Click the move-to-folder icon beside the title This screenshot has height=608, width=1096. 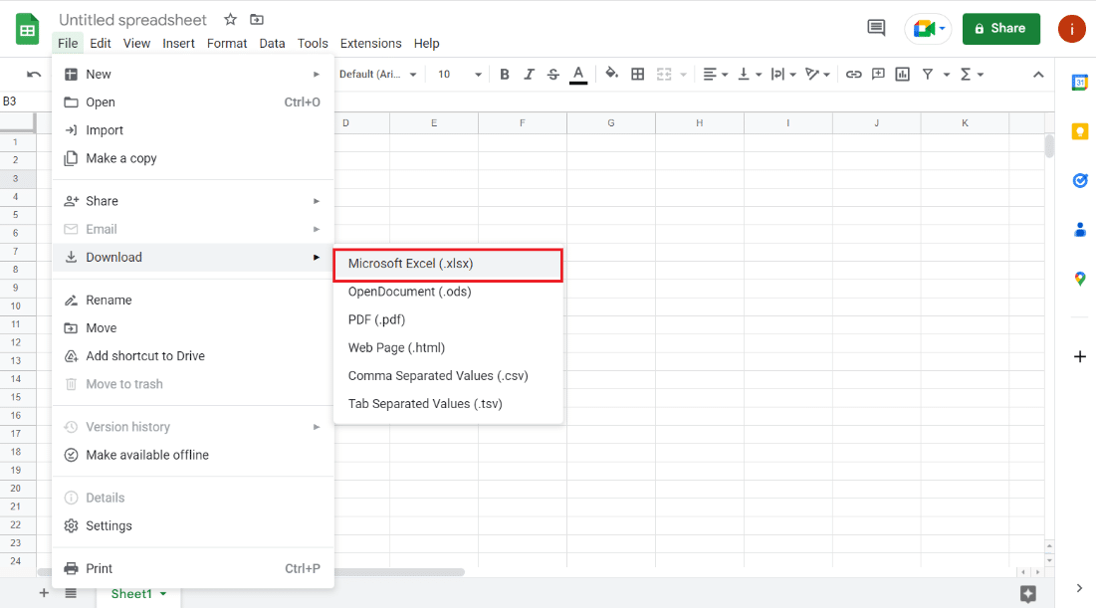257,20
